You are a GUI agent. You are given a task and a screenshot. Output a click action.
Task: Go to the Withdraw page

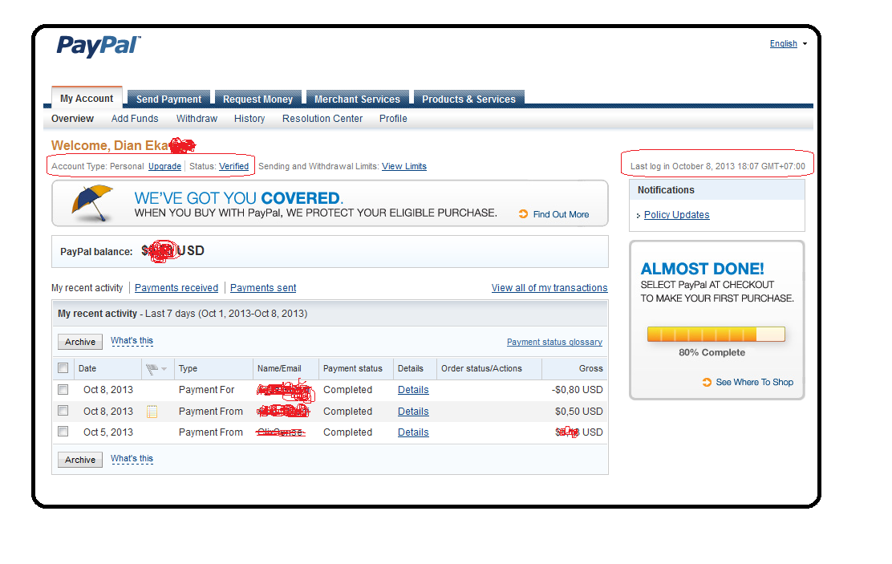(x=197, y=119)
